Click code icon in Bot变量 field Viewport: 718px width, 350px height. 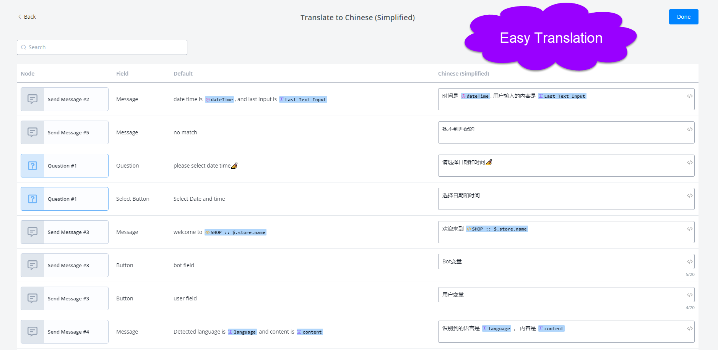pyautogui.click(x=690, y=262)
